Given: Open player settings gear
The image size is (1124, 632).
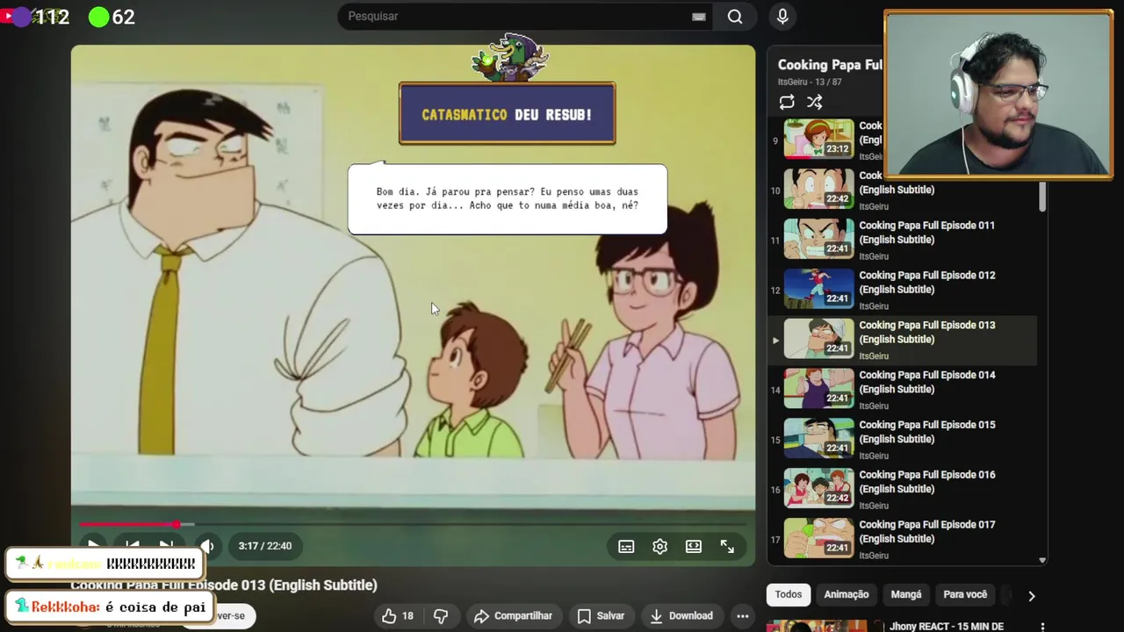Looking at the screenshot, I should click(x=660, y=546).
